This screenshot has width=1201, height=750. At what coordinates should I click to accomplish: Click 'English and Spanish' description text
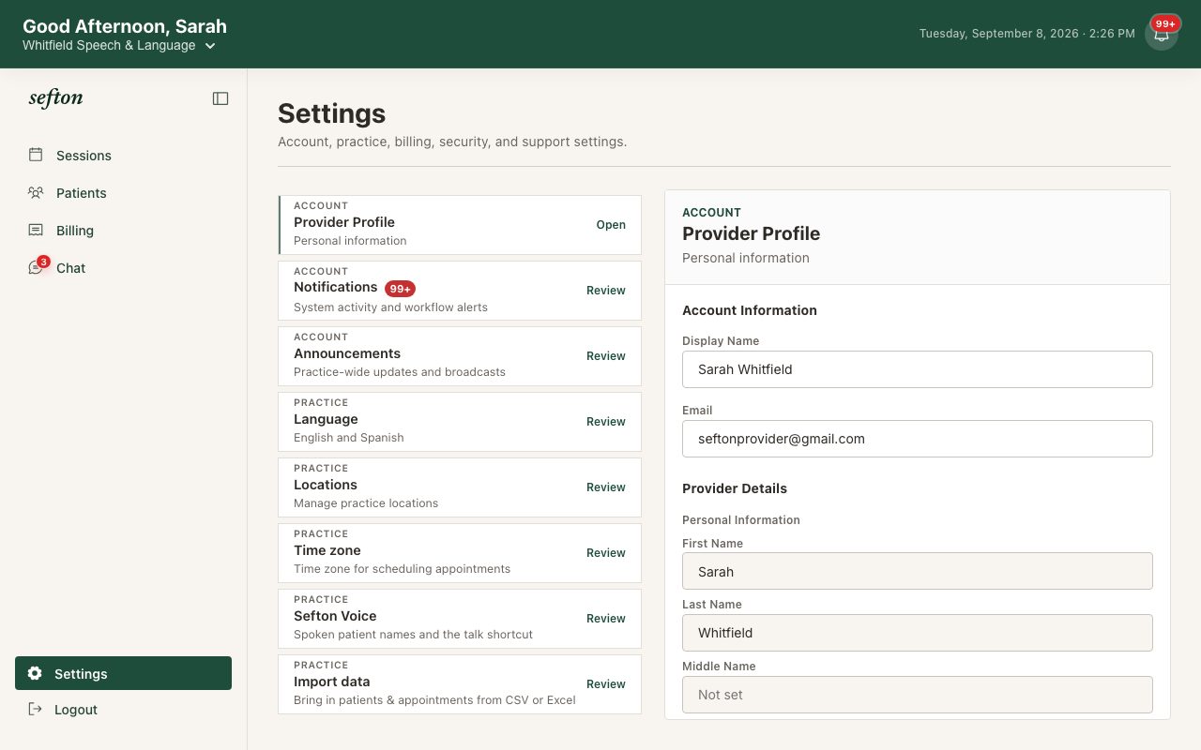click(x=349, y=438)
